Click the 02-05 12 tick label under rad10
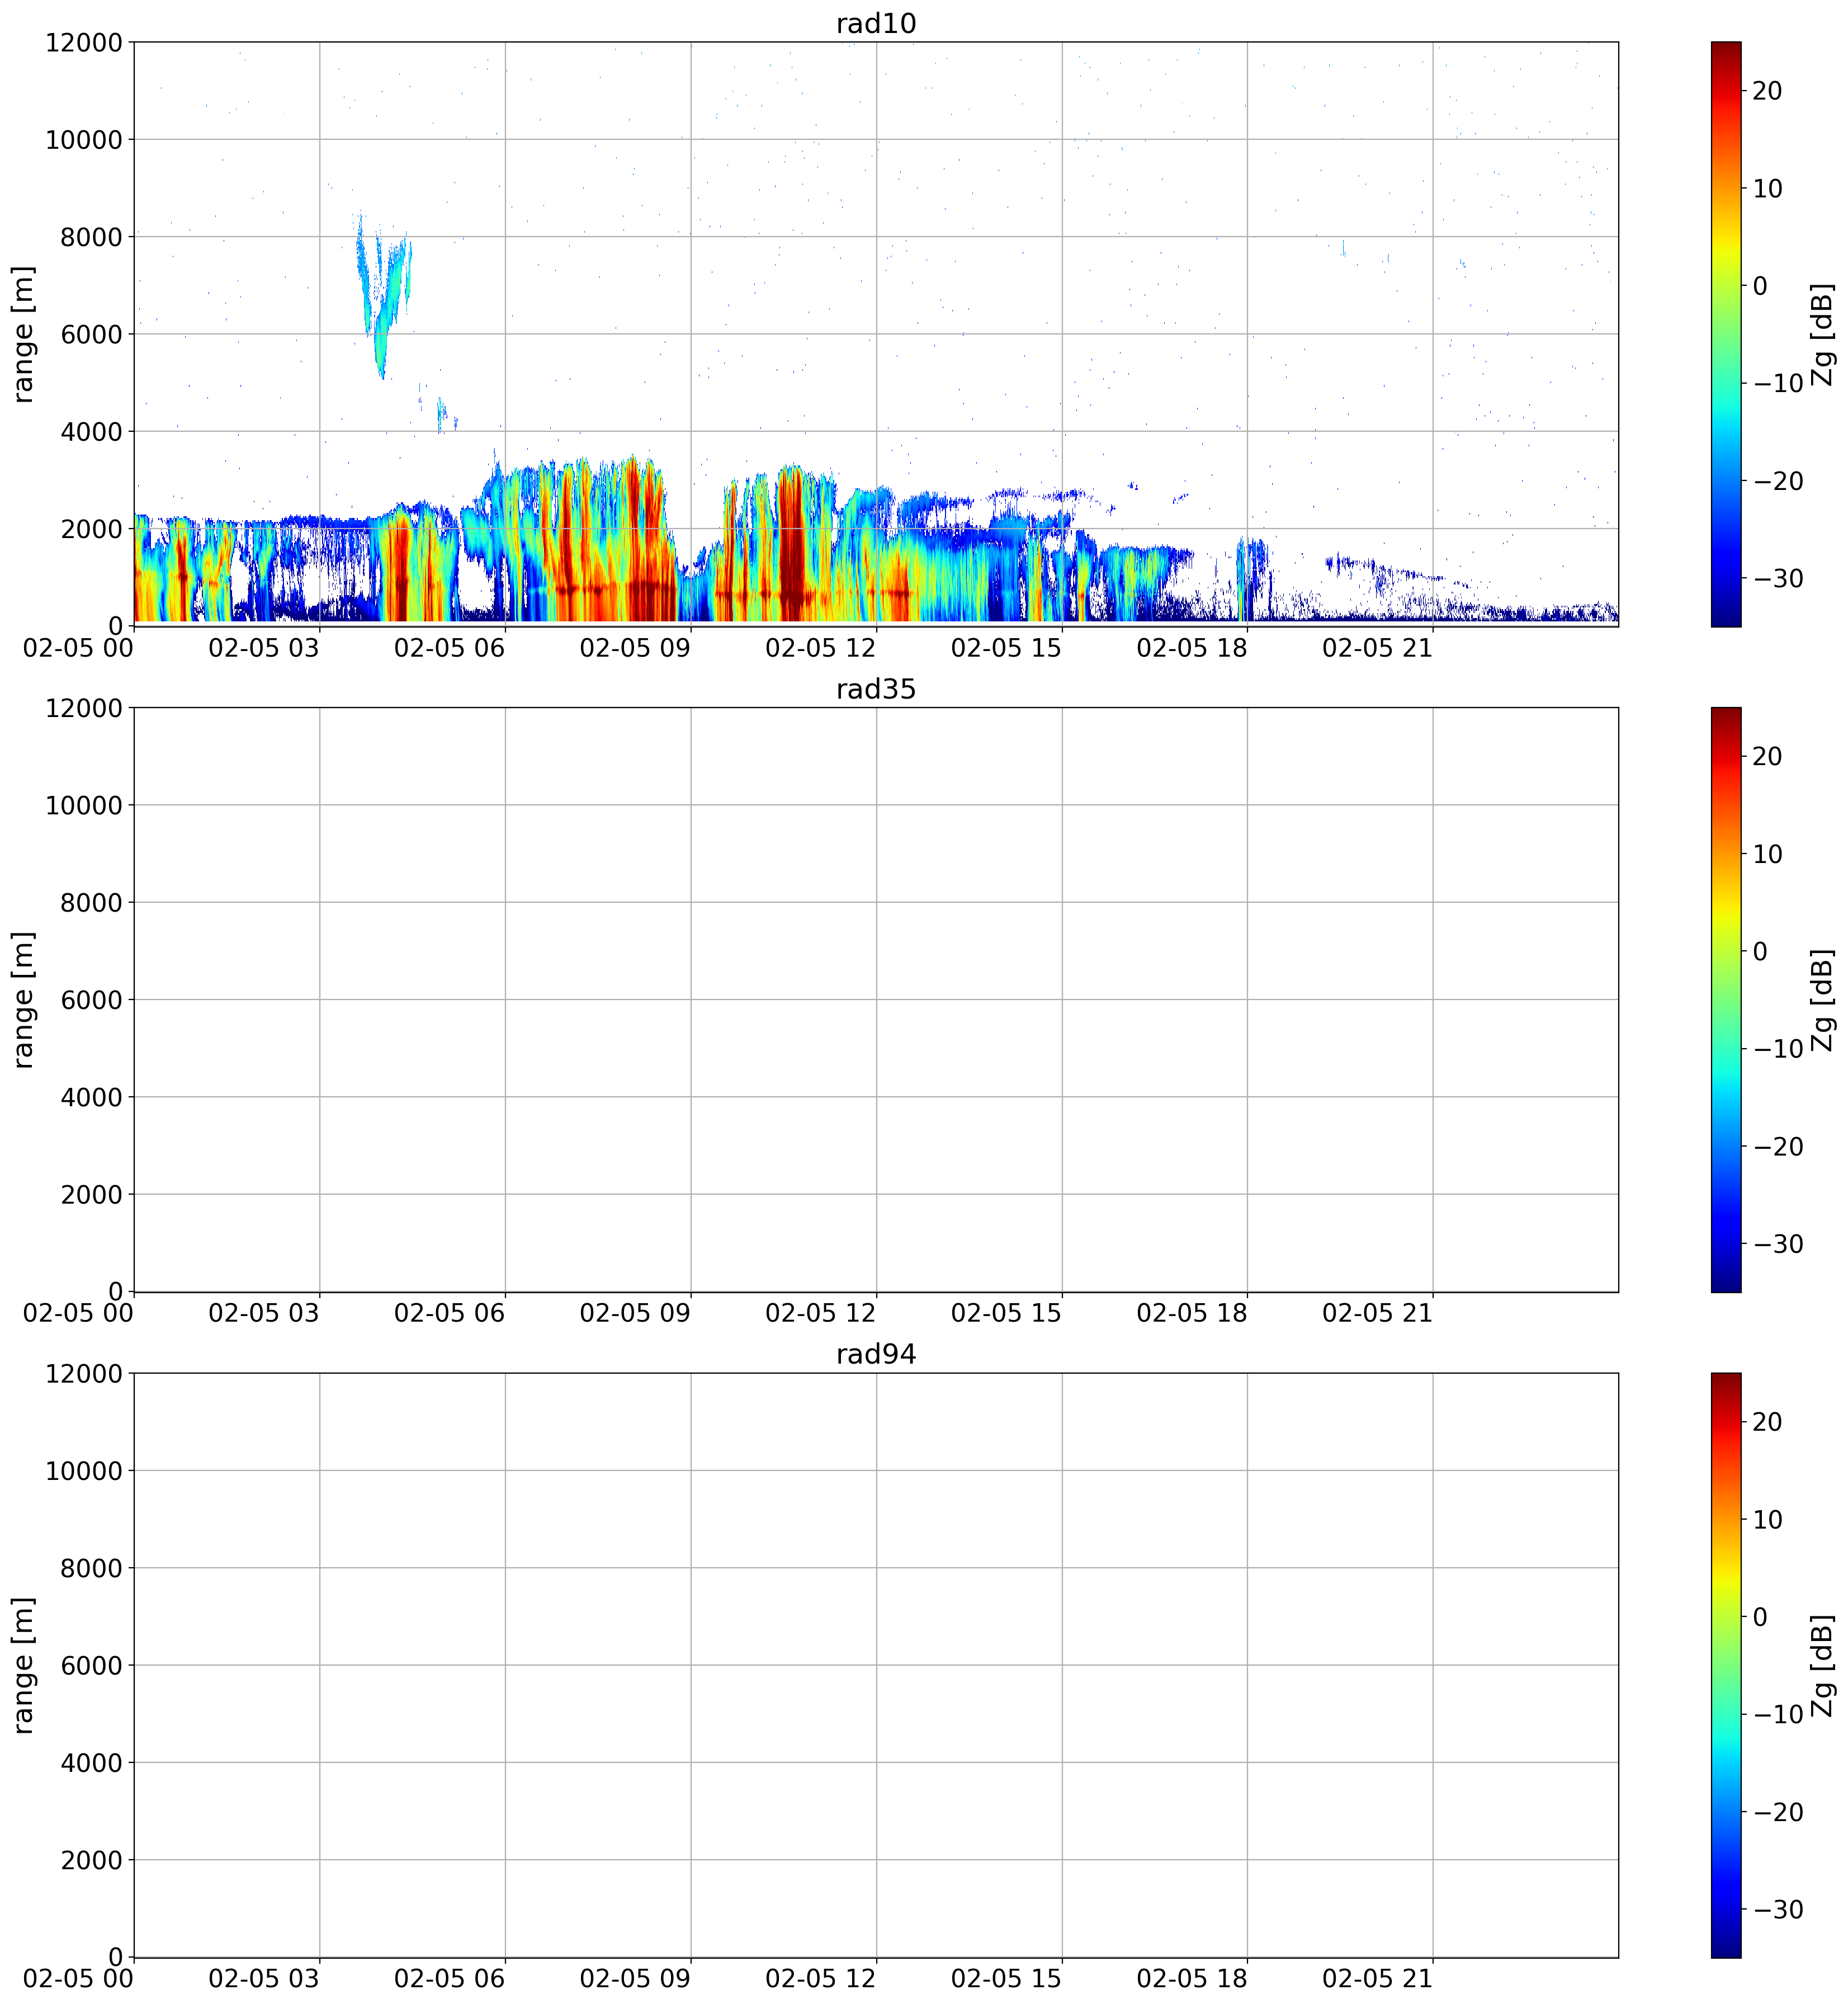The image size is (1848, 2004). [x=821, y=647]
